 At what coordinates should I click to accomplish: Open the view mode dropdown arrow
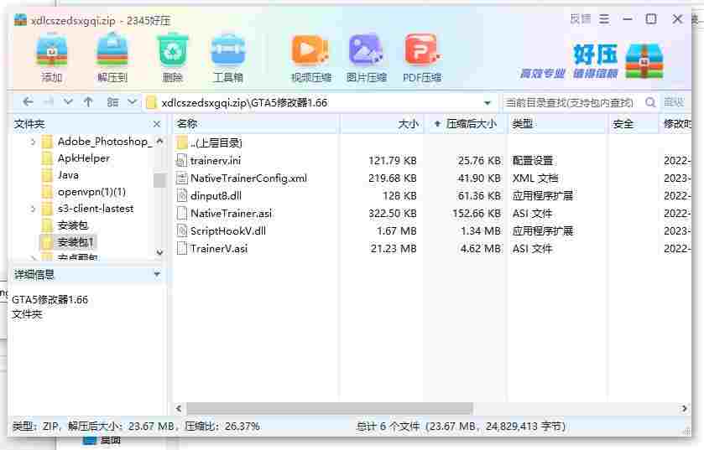(x=132, y=102)
